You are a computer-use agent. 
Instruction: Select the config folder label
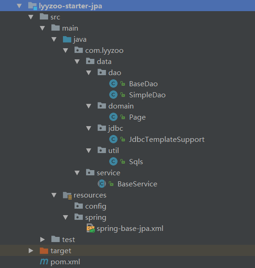(x=96, y=206)
